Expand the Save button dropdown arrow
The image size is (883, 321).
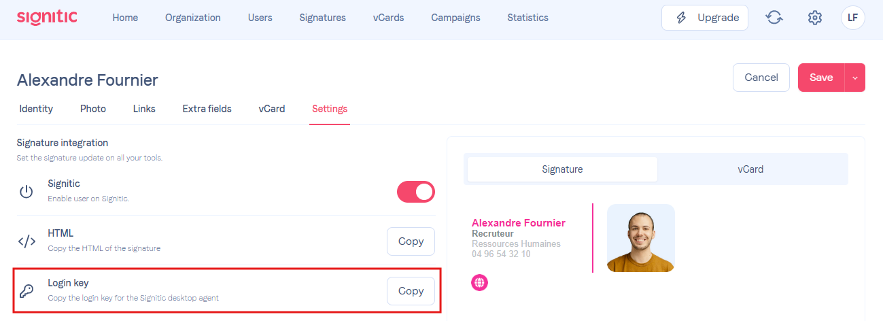tap(854, 78)
